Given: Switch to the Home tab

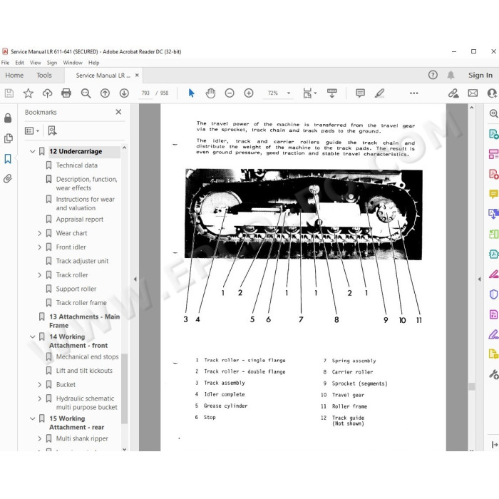Looking at the screenshot, I should [14, 75].
